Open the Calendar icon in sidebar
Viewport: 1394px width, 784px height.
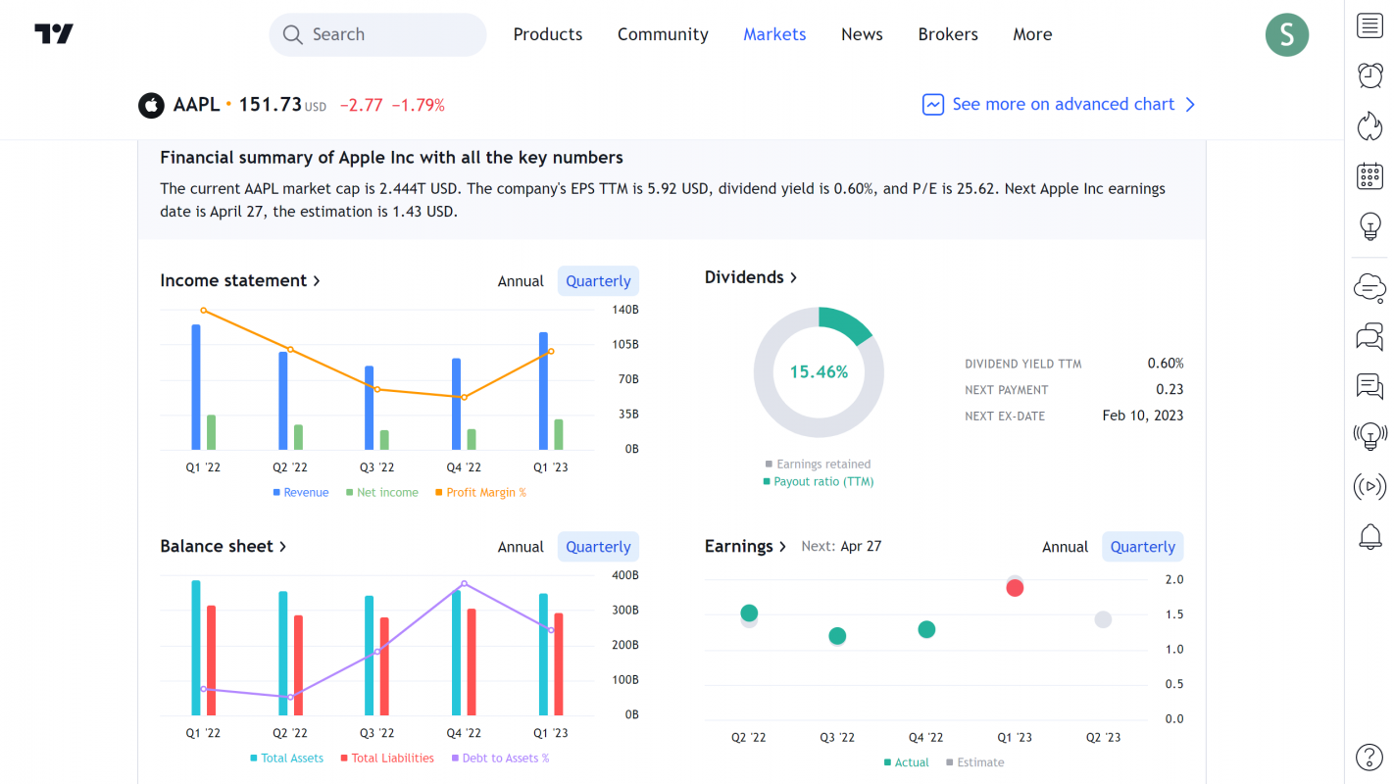click(x=1369, y=176)
